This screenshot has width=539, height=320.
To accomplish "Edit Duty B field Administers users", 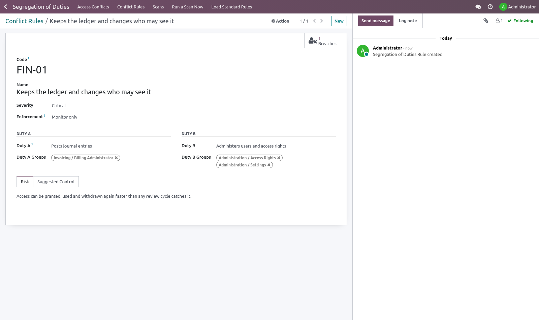I will [276, 146].
